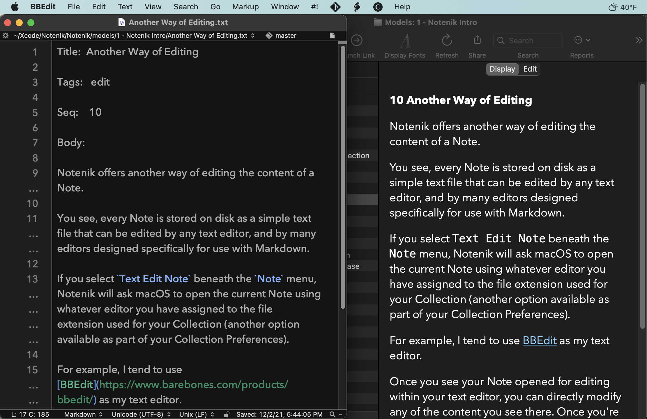This screenshot has width=647, height=419.
Task: Click the Launch Link arrow icon
Action: coord(357,40)
